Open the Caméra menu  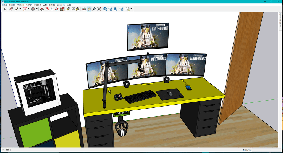(x=29, y=5)
